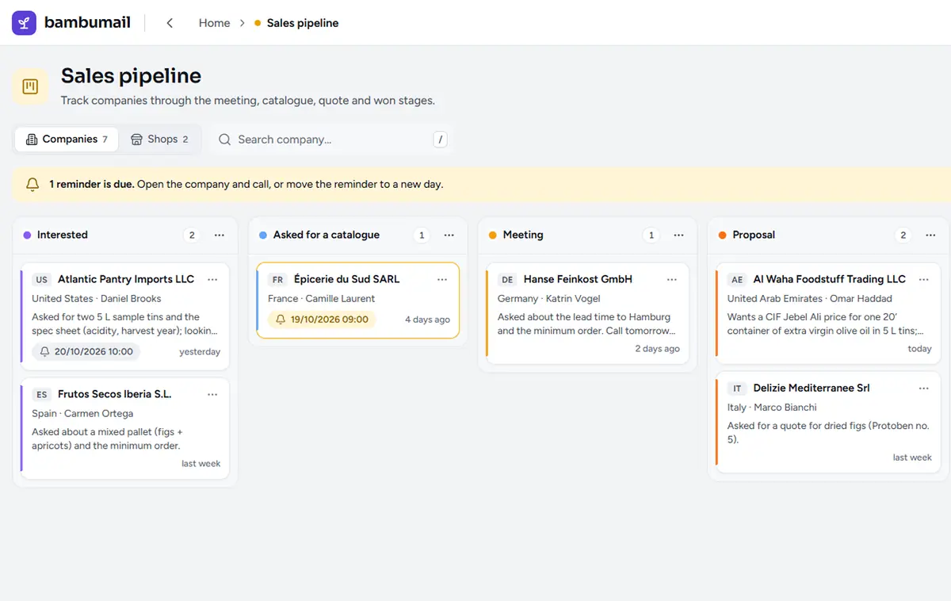
Task: Click the Interested count badge 2
Action: (192, 235)
